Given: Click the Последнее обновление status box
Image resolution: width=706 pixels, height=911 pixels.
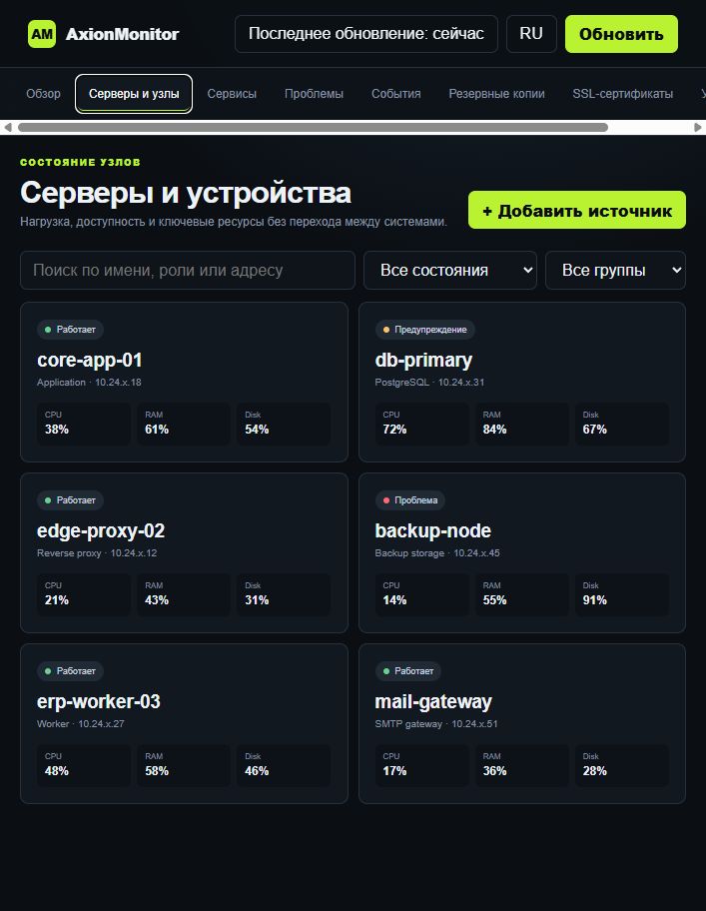Looking at the screenshot, I should tap(366, 34).
